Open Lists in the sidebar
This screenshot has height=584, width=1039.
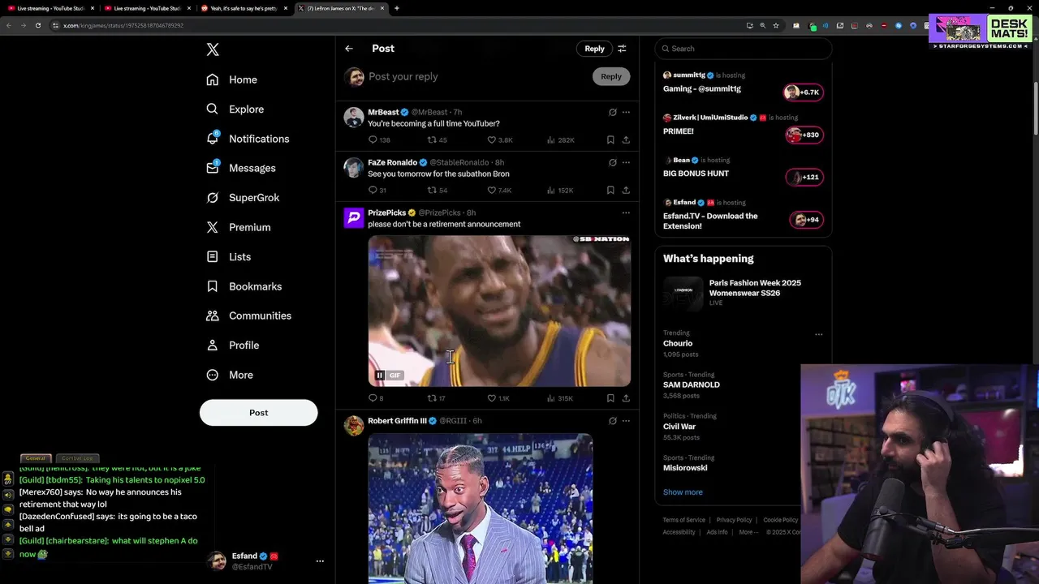(228, 256)
